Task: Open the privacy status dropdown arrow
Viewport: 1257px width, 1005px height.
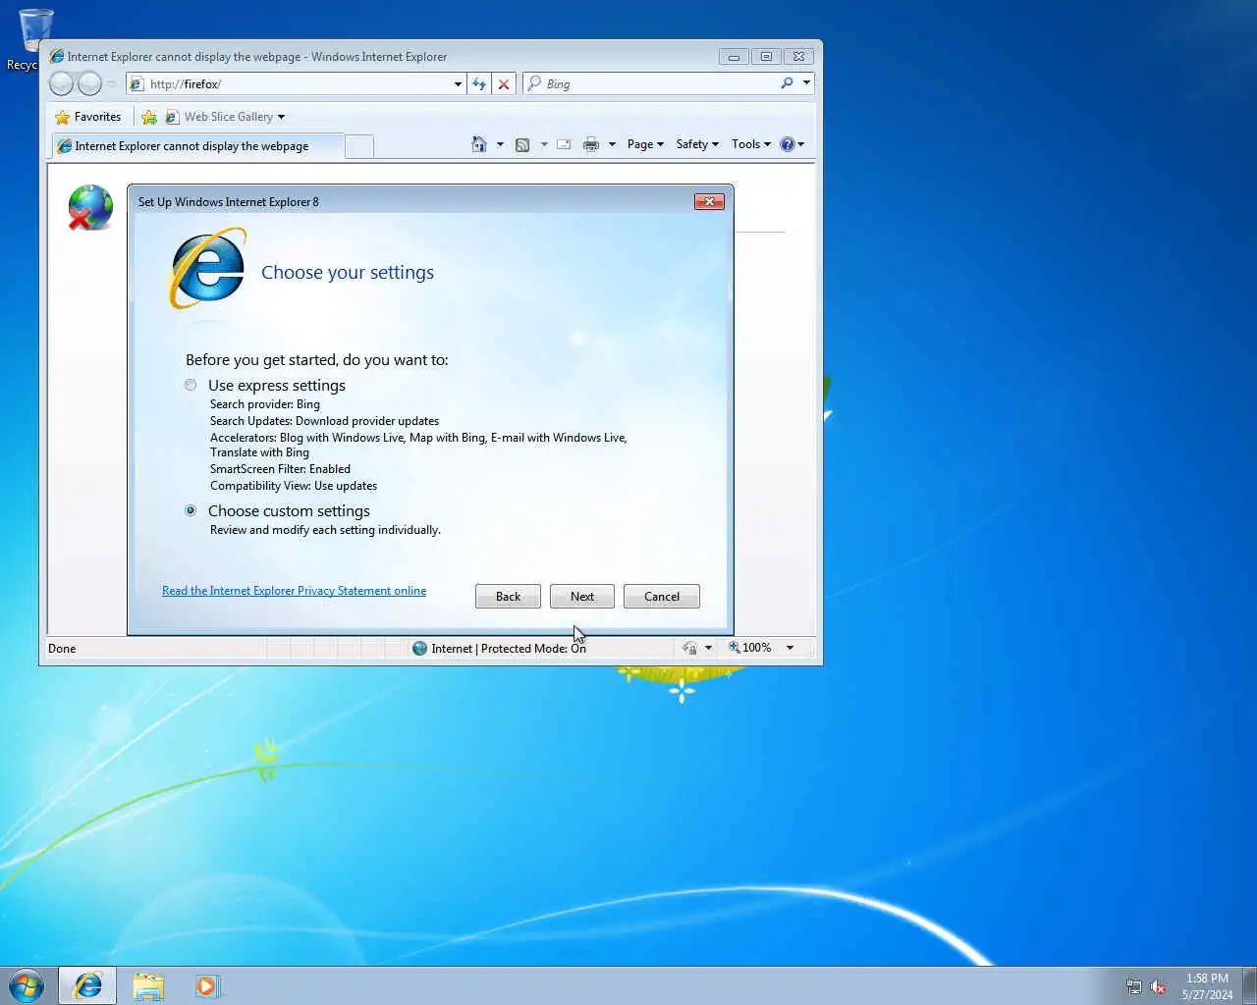Action: [x=708, y=648]
